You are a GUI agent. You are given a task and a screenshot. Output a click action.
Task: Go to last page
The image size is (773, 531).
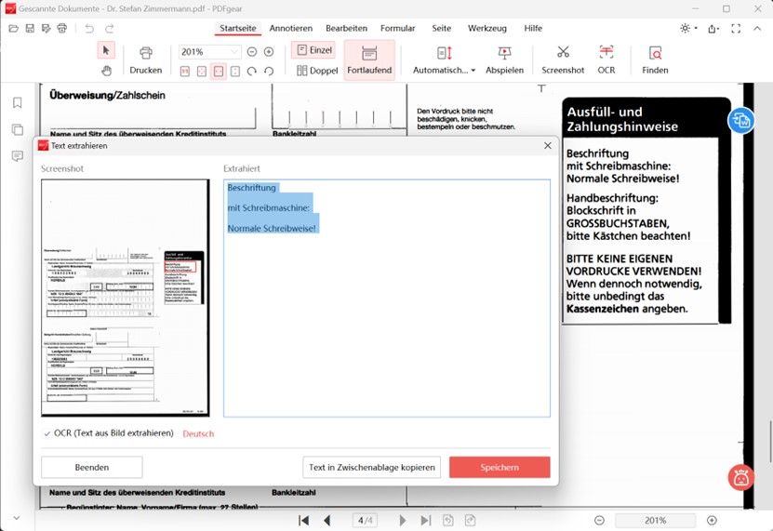[x=426, y=520]
